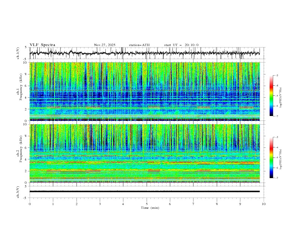Click the "ch.3(V)" waveform axis label
The height and width of the screenshot is (229, 297).
pyautogui.click(x=18, y=192)
